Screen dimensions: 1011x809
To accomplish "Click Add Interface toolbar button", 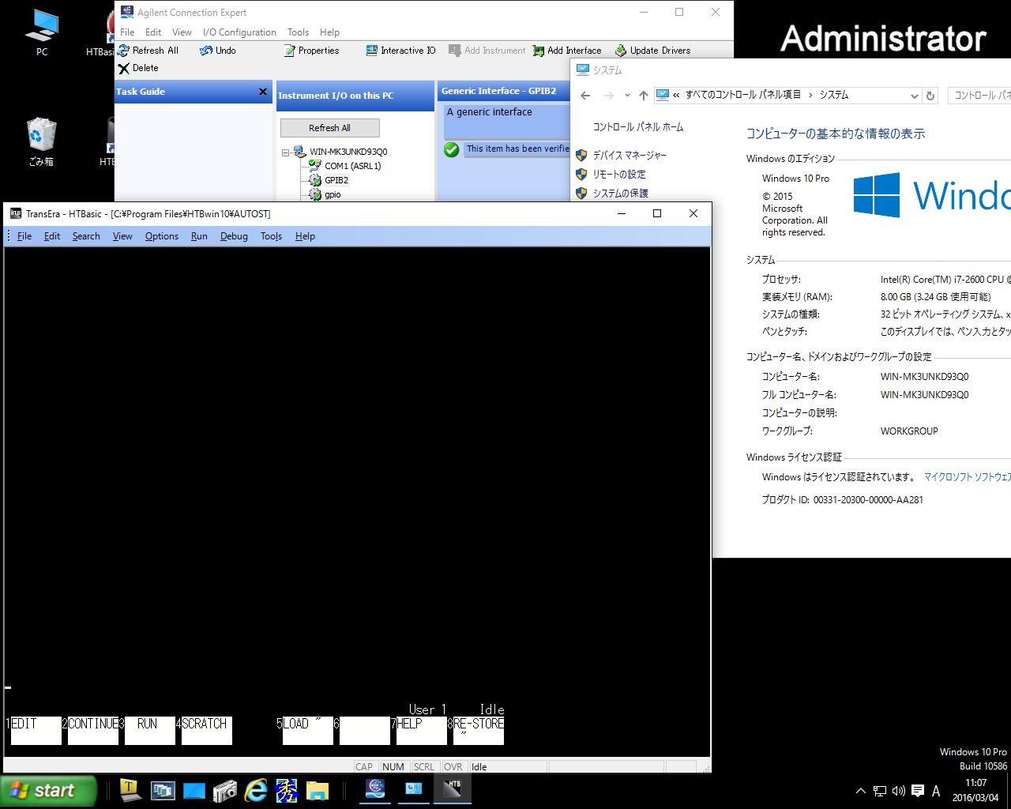I will (567, 51).
